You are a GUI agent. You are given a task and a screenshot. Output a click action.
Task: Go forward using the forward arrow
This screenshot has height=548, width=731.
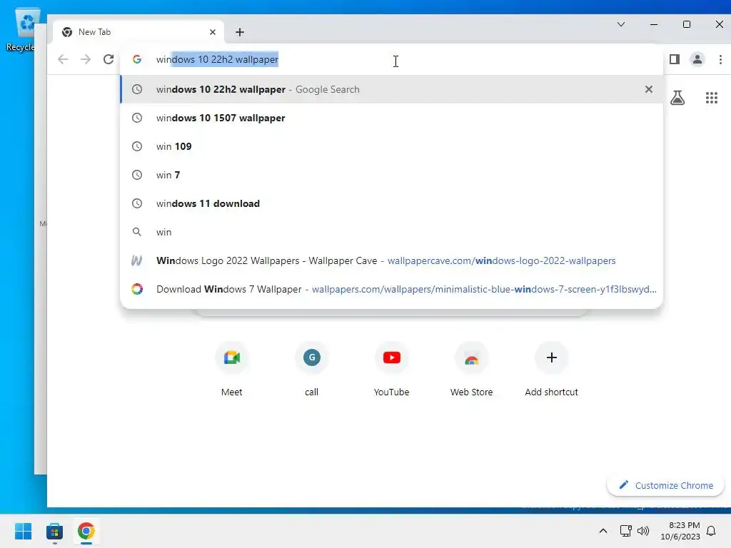point(86,59)
